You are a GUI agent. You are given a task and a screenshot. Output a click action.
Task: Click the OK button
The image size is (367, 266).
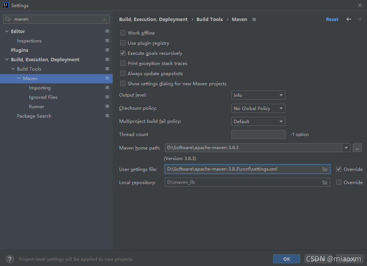point(287,259)
